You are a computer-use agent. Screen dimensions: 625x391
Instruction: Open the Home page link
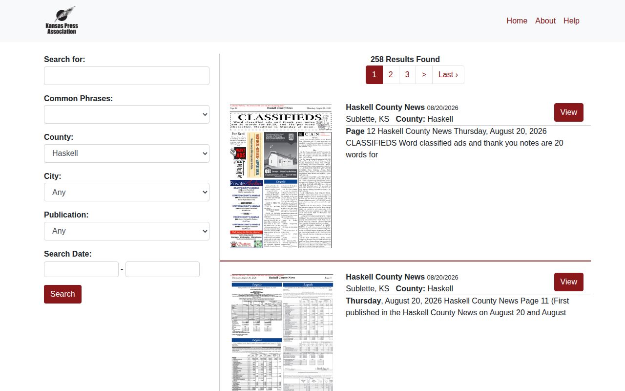(x=517, y=21)
